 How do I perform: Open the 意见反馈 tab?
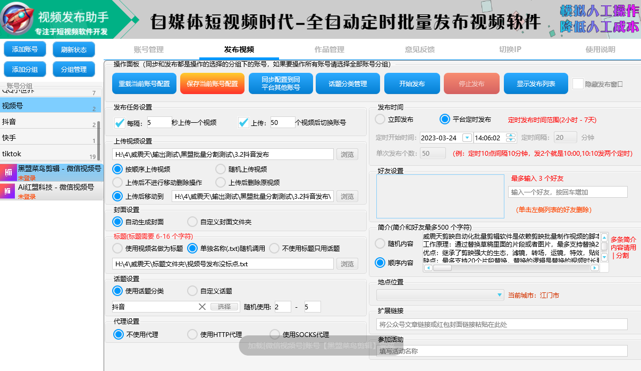point(420,49)
